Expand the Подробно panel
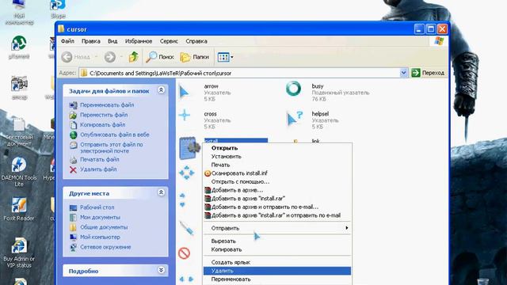 click(161, 270)
